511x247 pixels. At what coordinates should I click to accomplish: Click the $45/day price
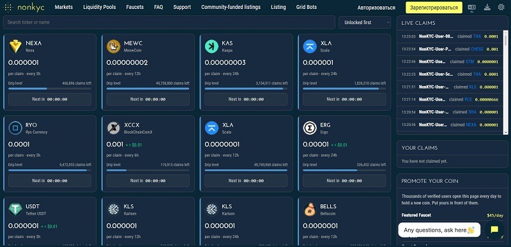click(x=495, y=215)
